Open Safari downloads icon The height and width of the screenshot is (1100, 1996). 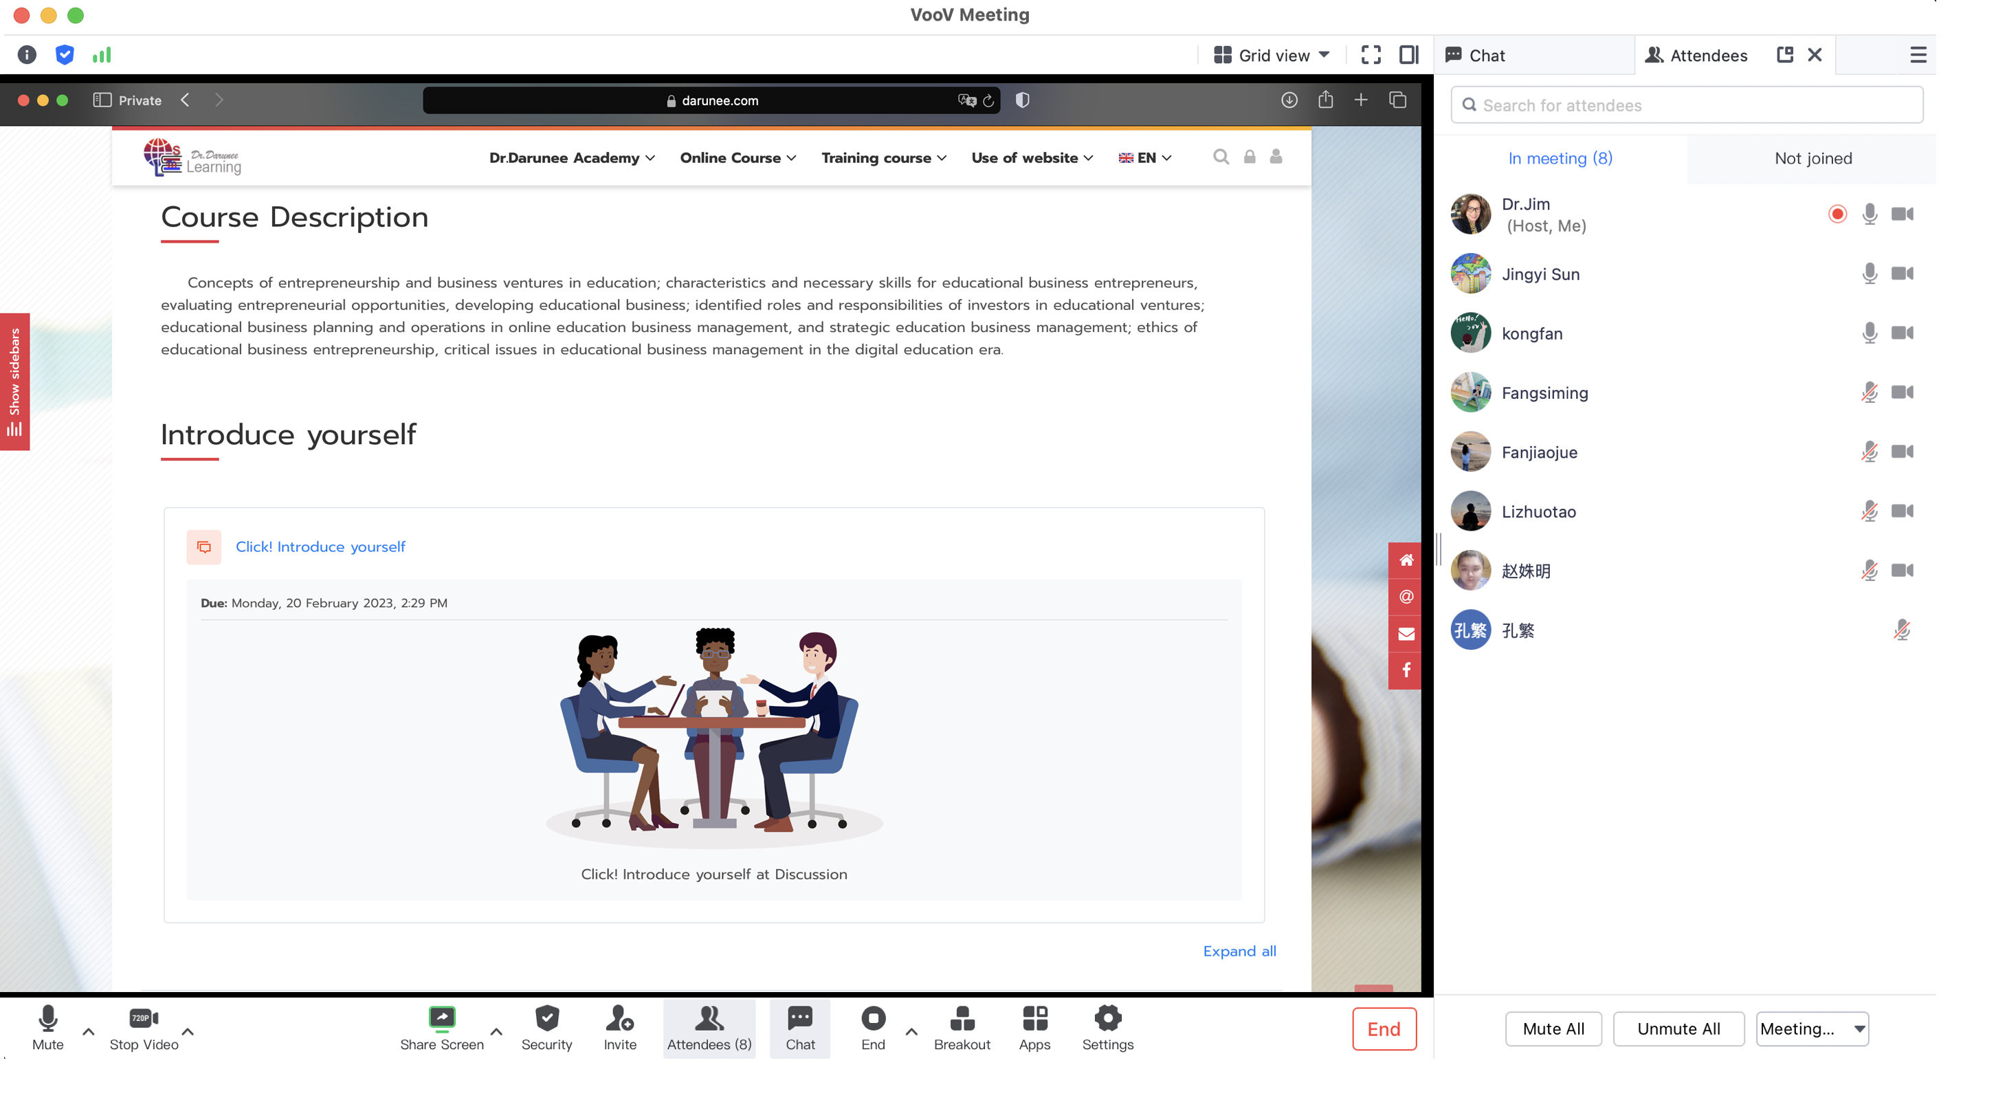pyautogui.click(x=1289, y=100)
